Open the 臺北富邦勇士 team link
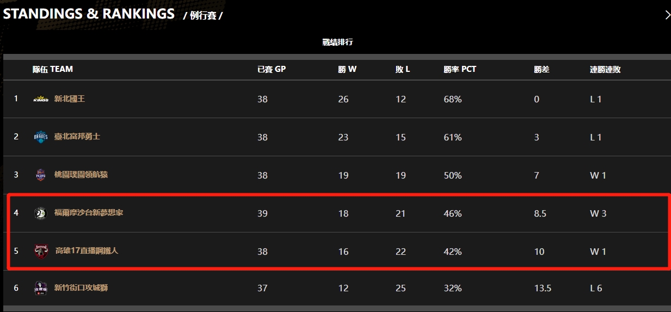The height and width of the screenshot is (312, 671). click(x=77, y=137)
